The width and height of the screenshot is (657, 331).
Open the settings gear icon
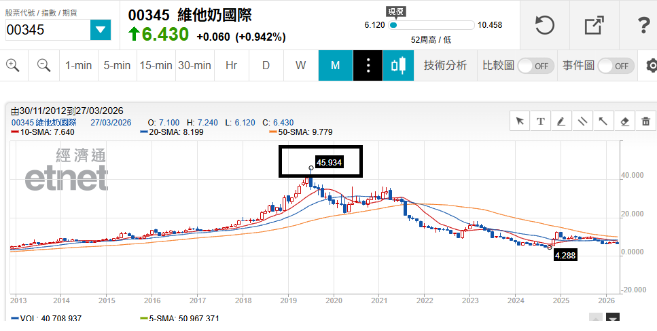pos(651,66)
